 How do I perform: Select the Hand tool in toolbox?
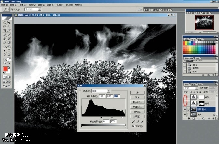[x=5, y=63]
